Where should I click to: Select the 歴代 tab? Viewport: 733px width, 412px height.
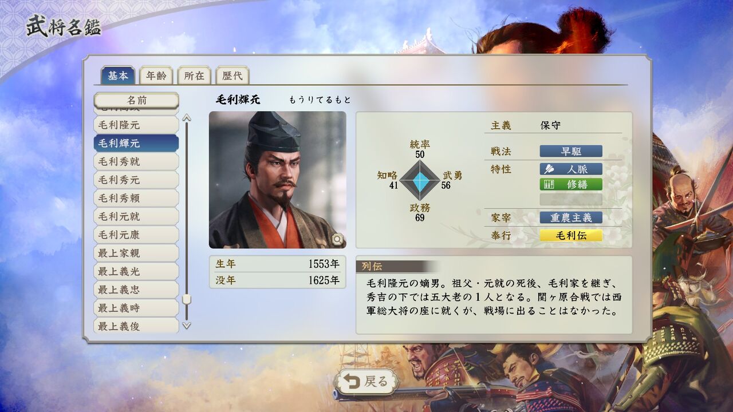click(x=232, y=76)
